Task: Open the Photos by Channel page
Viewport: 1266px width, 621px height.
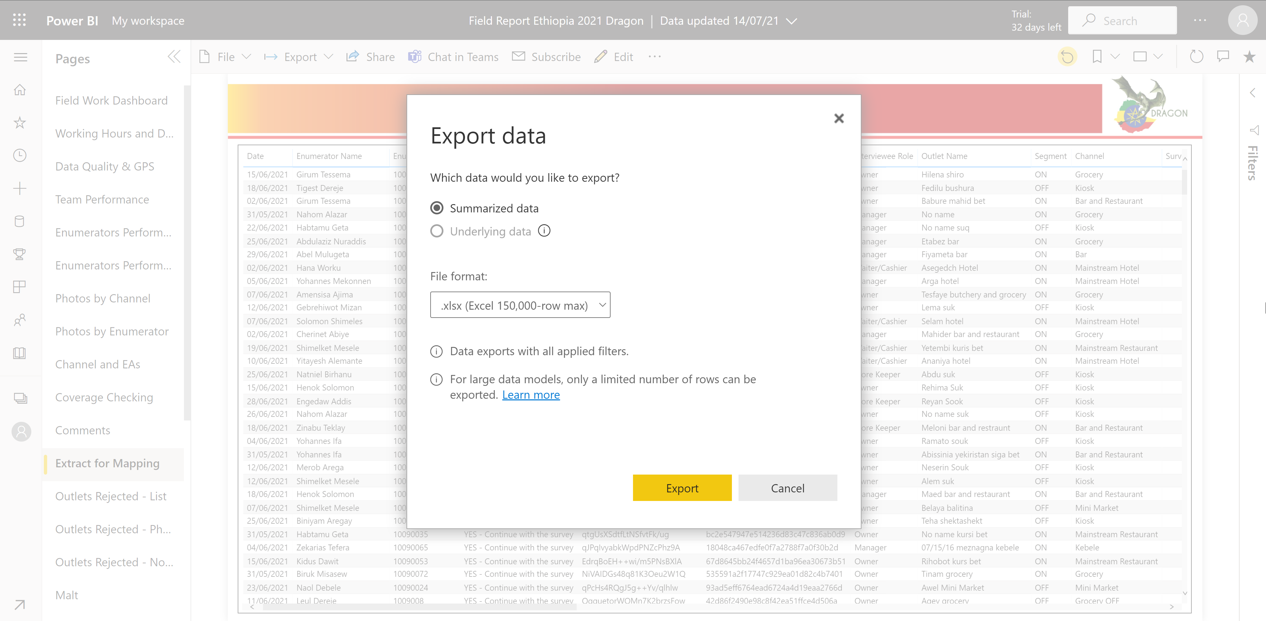Action: 103,298
